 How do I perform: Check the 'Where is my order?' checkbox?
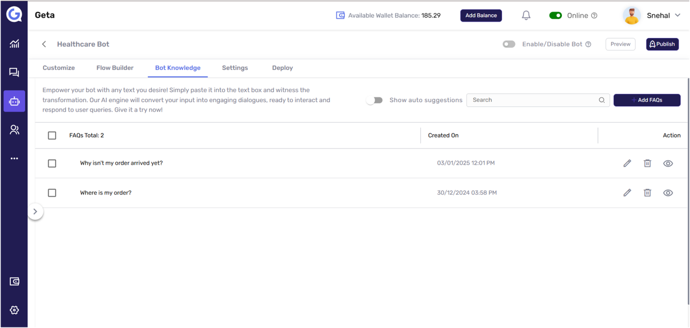pyautogui.click(x=52, y=193)
